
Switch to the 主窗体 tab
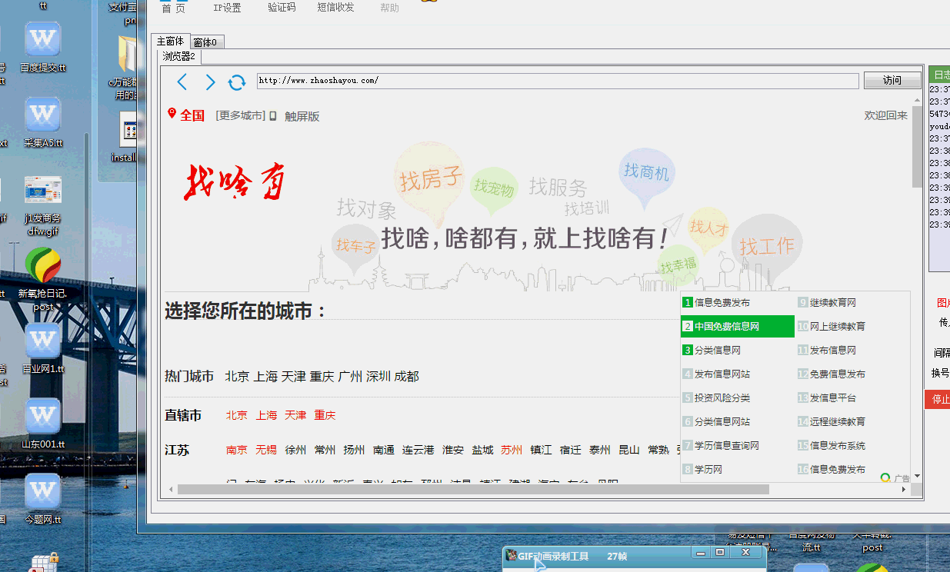170,42
